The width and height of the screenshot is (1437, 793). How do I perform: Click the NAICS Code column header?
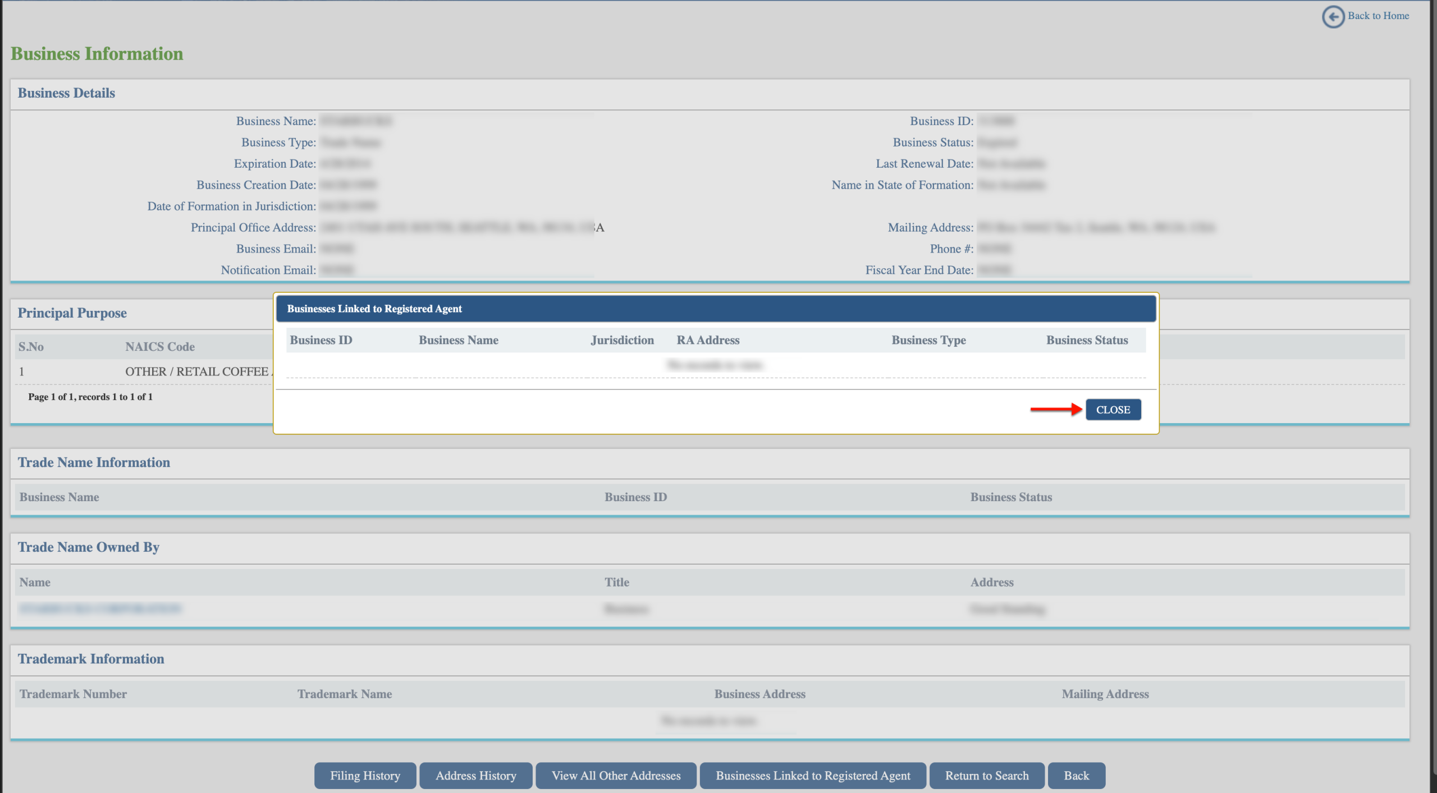click(x=160, y=347)
